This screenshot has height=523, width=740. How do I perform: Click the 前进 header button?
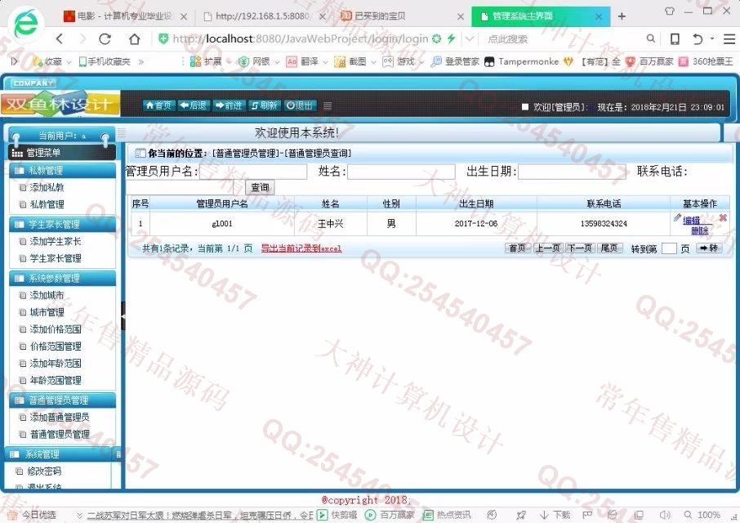coord(229,105)
